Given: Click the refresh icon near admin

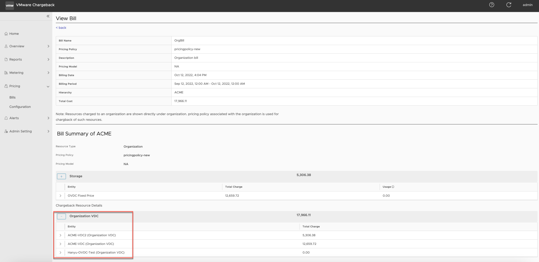Looking at the screenshot, I should click(x=509, y=5).
